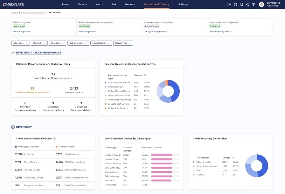Click the announcements megaphone icon
The width and height of the screenshot is (285, 194).
click(x=247, y=4)
